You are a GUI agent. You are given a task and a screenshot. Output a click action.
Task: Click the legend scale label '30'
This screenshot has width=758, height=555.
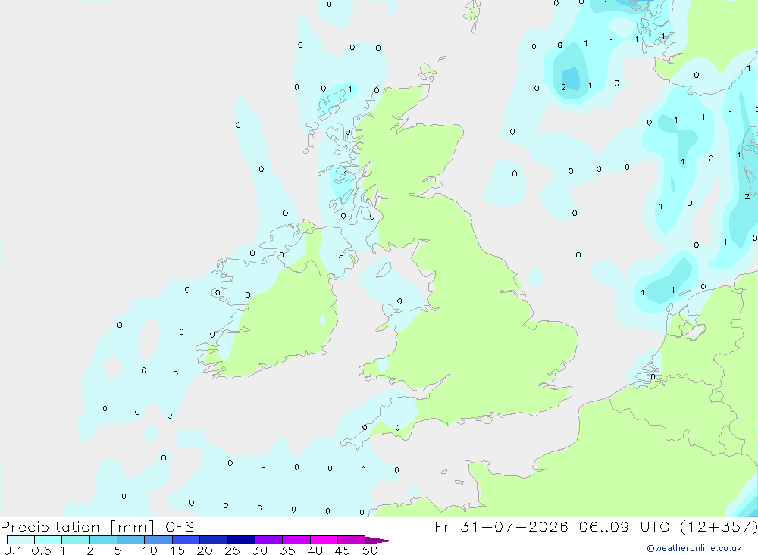coord(259,550)
